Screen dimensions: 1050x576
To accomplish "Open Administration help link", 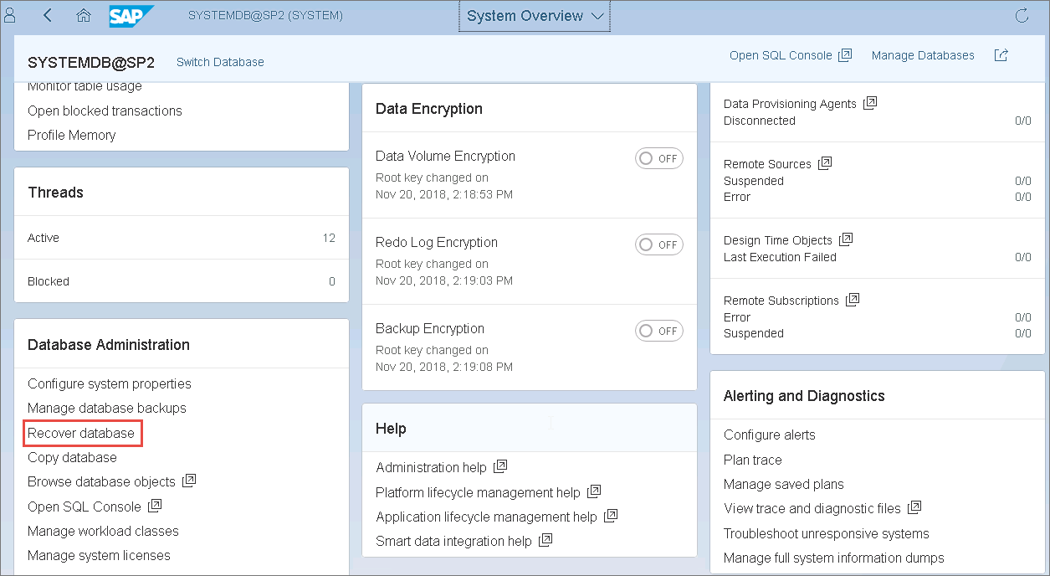I will click(431, 467).
